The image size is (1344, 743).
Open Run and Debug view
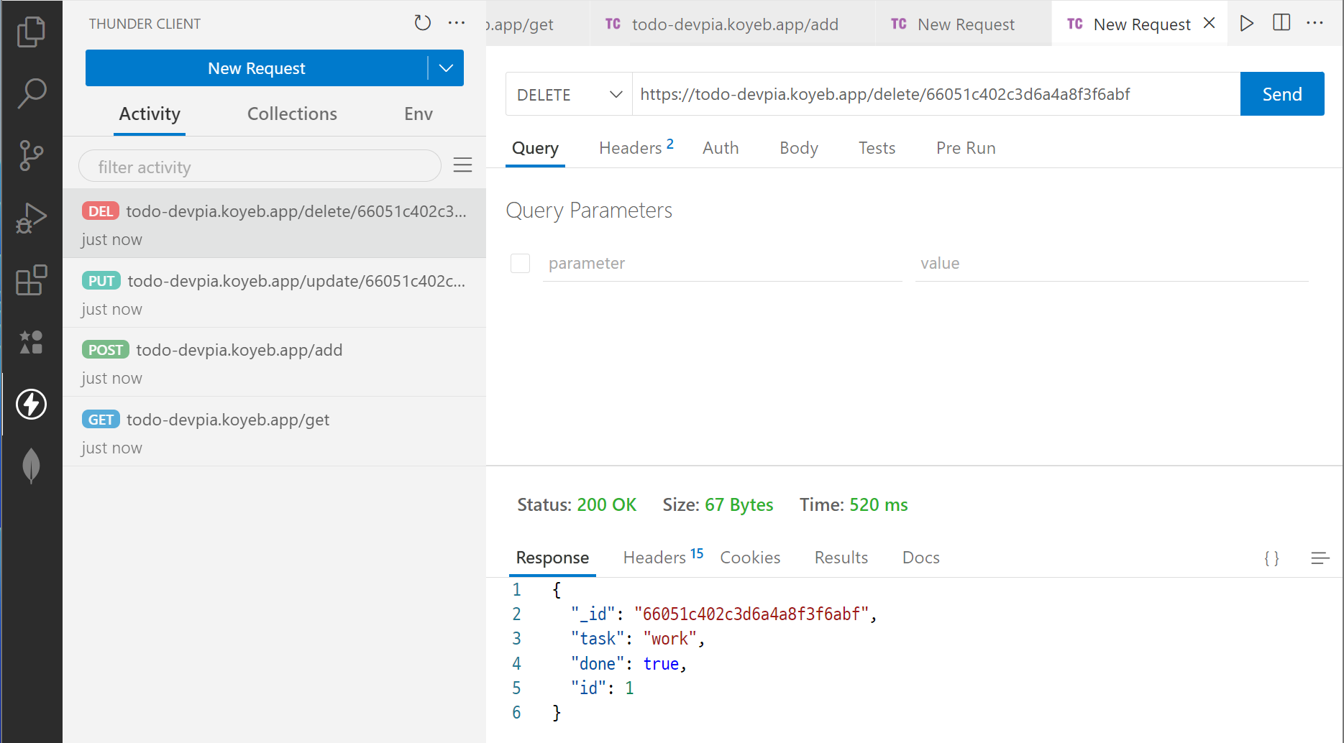(x=31, y=218)
